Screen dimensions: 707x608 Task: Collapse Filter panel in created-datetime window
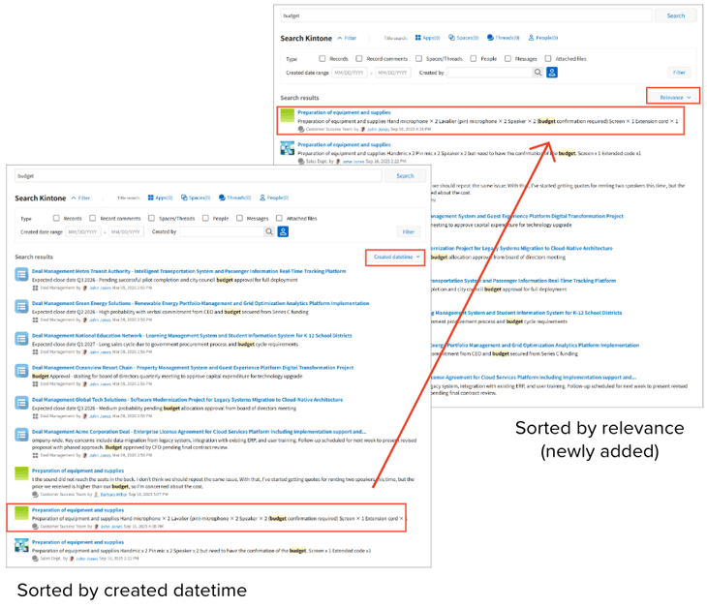(x=80, y=198)
